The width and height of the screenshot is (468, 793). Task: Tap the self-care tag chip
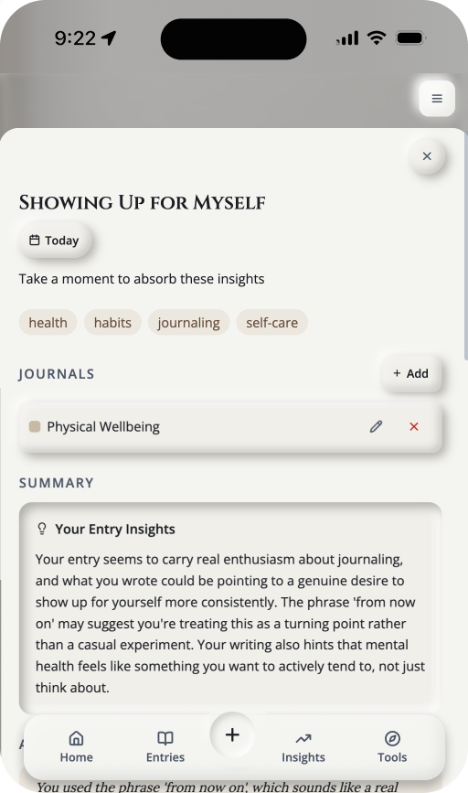(x=271, y=322)
